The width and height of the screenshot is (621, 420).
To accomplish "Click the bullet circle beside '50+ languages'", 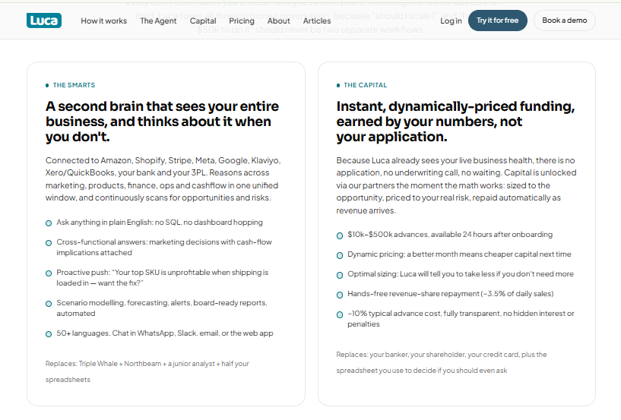I will point(49,334).
